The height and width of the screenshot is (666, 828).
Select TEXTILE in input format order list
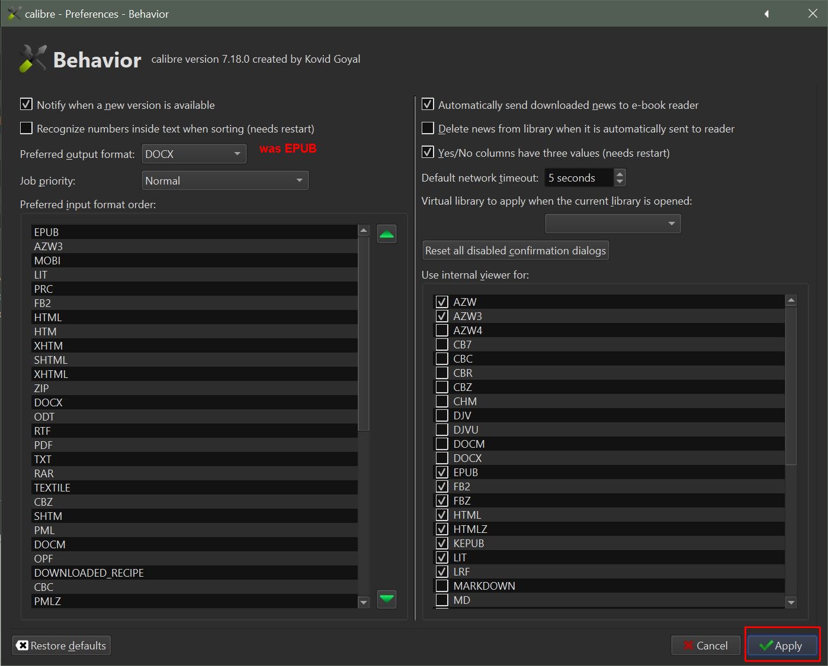[x=195, y=487]
